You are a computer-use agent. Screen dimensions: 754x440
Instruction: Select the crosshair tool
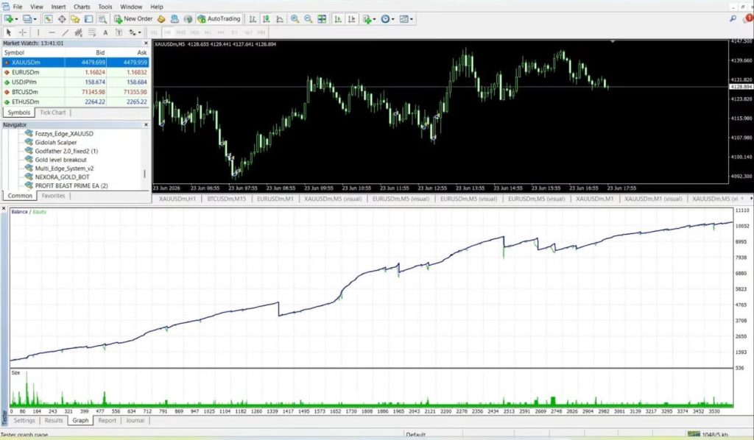click(x=23, y=32)
